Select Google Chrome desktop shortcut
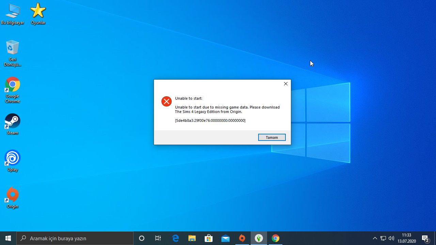 pos(13,90)
